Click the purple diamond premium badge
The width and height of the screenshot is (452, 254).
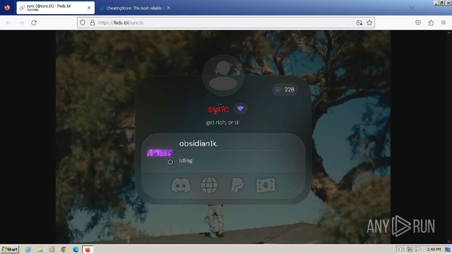point(240,109)
